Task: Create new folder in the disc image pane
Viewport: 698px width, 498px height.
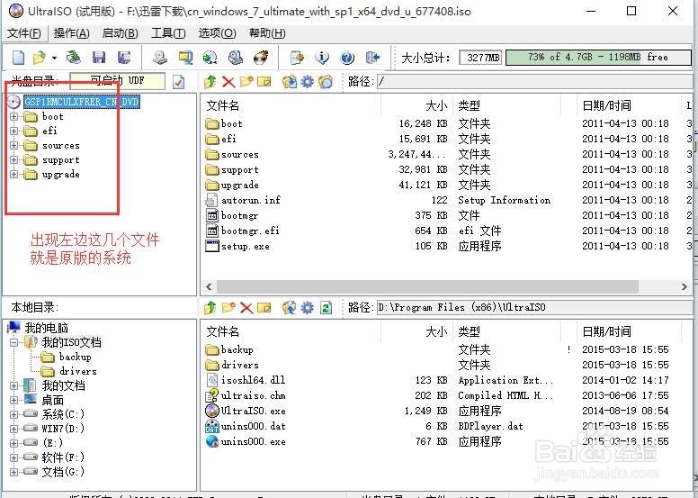Action: (246, 82)
